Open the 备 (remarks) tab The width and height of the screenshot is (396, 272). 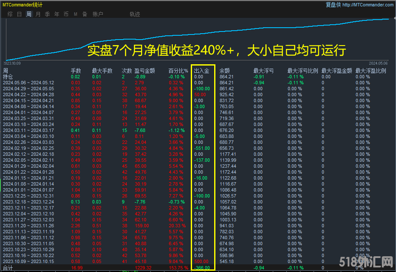[85, 14]
